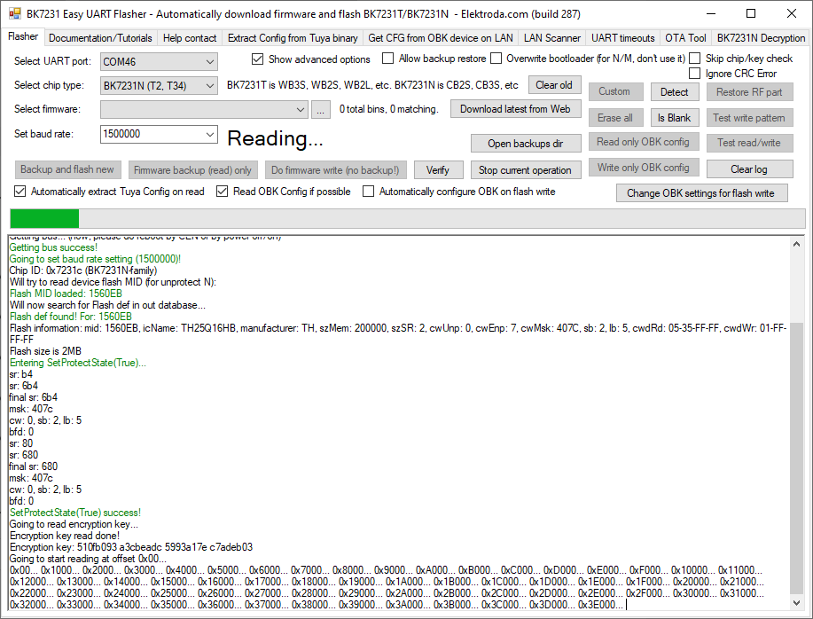The image size is (813, 619).
Task: Open the OTA Tool tab
Action: (685, 38)
